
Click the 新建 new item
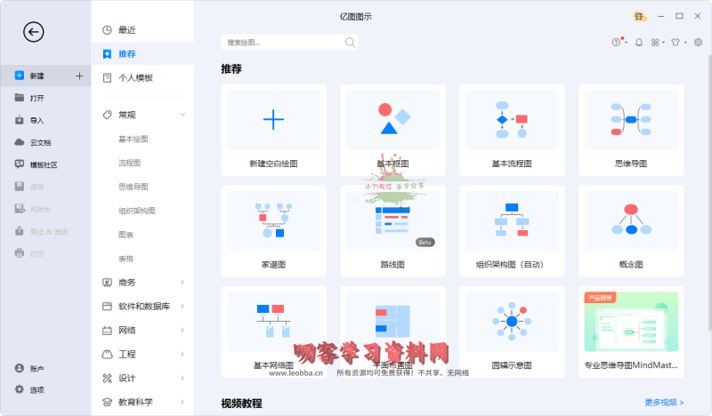pos(45,76)
